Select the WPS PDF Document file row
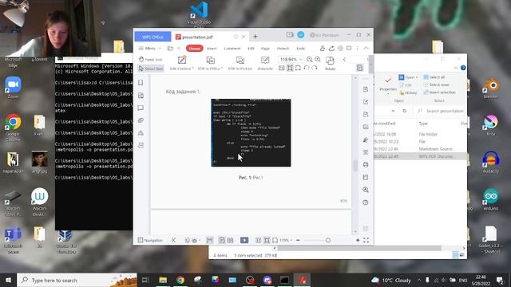The width and height of the screenshot is (511, 287). coord(420,156)
